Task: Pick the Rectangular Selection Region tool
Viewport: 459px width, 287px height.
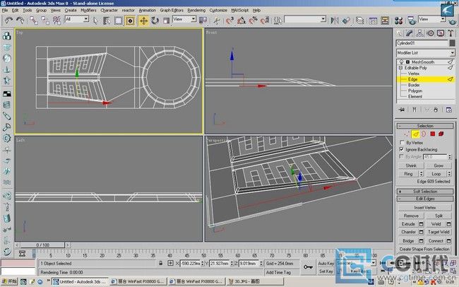Action: pos(118,20)
